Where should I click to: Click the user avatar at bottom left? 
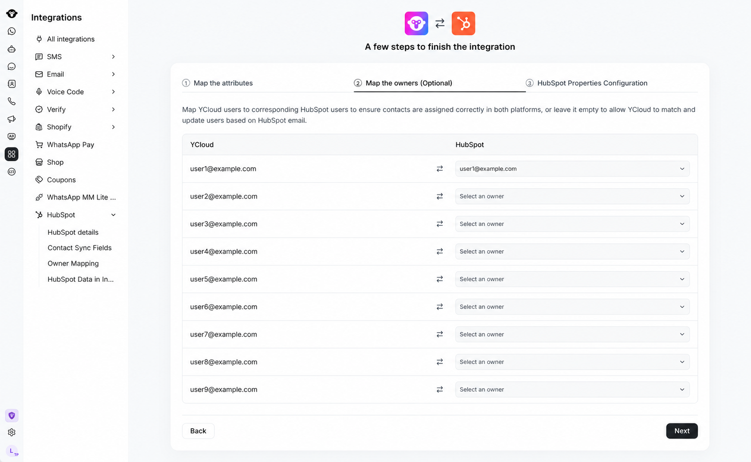pos(12,451)
